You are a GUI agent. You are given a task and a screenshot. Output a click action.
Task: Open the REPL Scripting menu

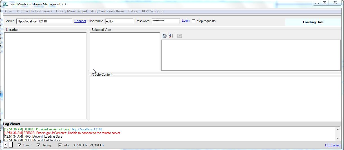tap(153, 11)
